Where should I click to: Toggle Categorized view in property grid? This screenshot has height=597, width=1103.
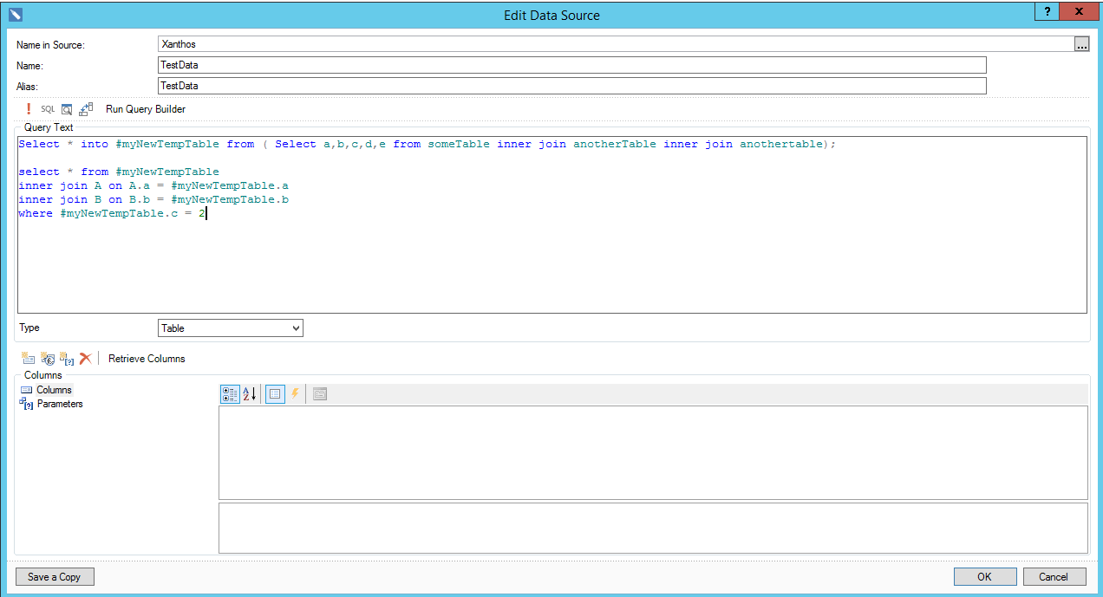230,394
